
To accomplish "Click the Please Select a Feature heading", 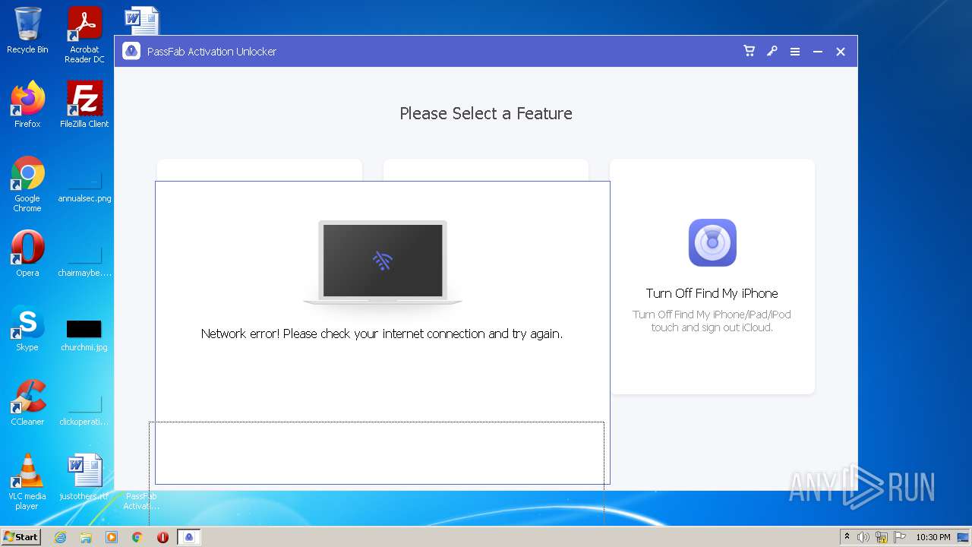I will pyautogui.click(x=486, y=113).
